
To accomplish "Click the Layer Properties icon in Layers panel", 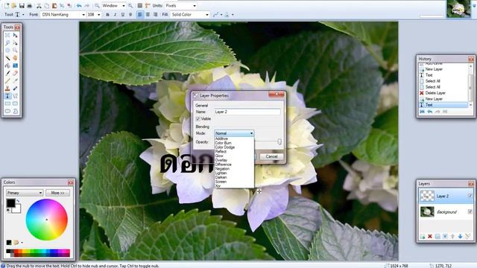I will pos(467,237).
